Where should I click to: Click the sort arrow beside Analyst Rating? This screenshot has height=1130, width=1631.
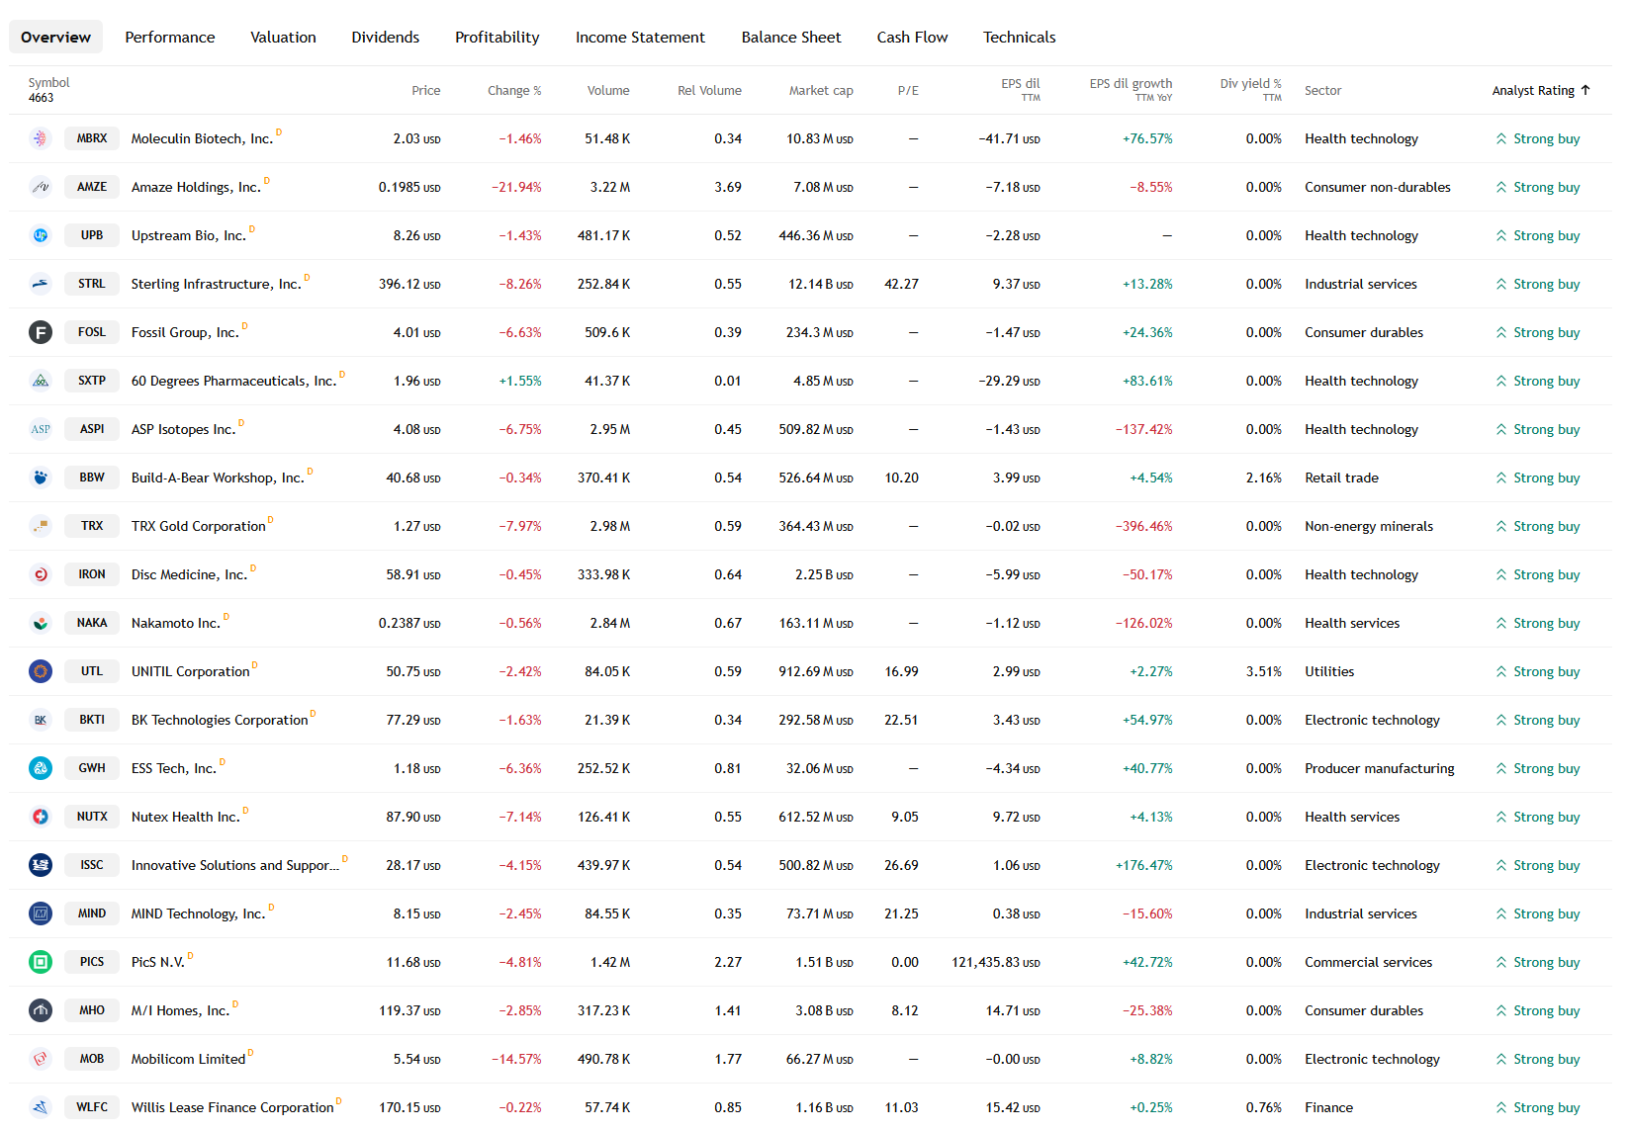click(x=1586, y=90)
